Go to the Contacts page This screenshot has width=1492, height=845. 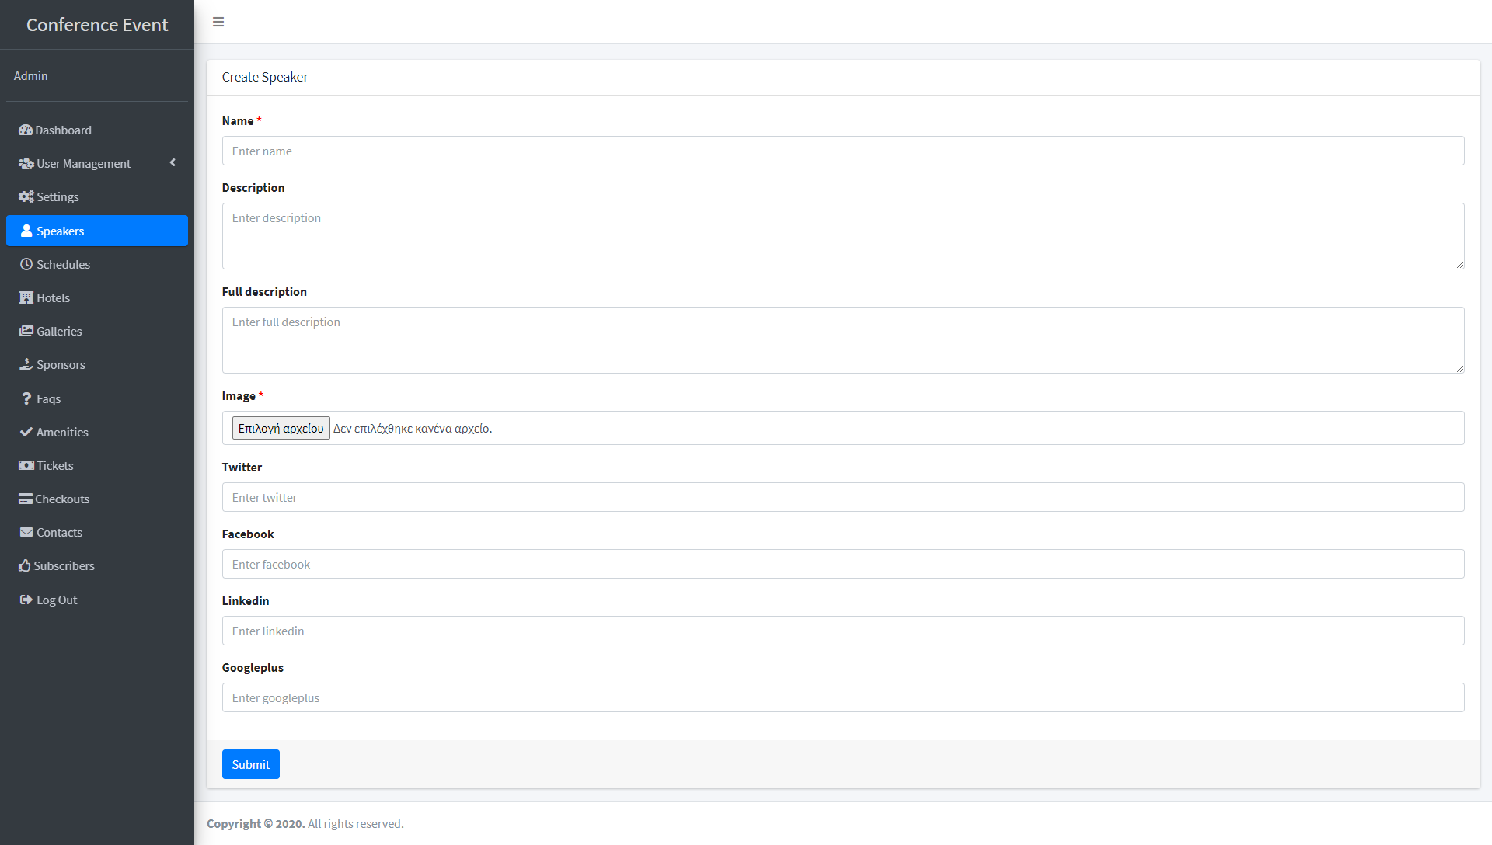(97, 533)
